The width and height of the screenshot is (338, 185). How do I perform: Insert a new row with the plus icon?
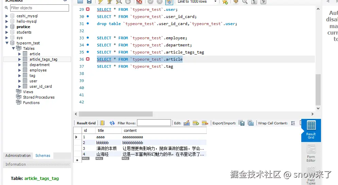(196, 123)
